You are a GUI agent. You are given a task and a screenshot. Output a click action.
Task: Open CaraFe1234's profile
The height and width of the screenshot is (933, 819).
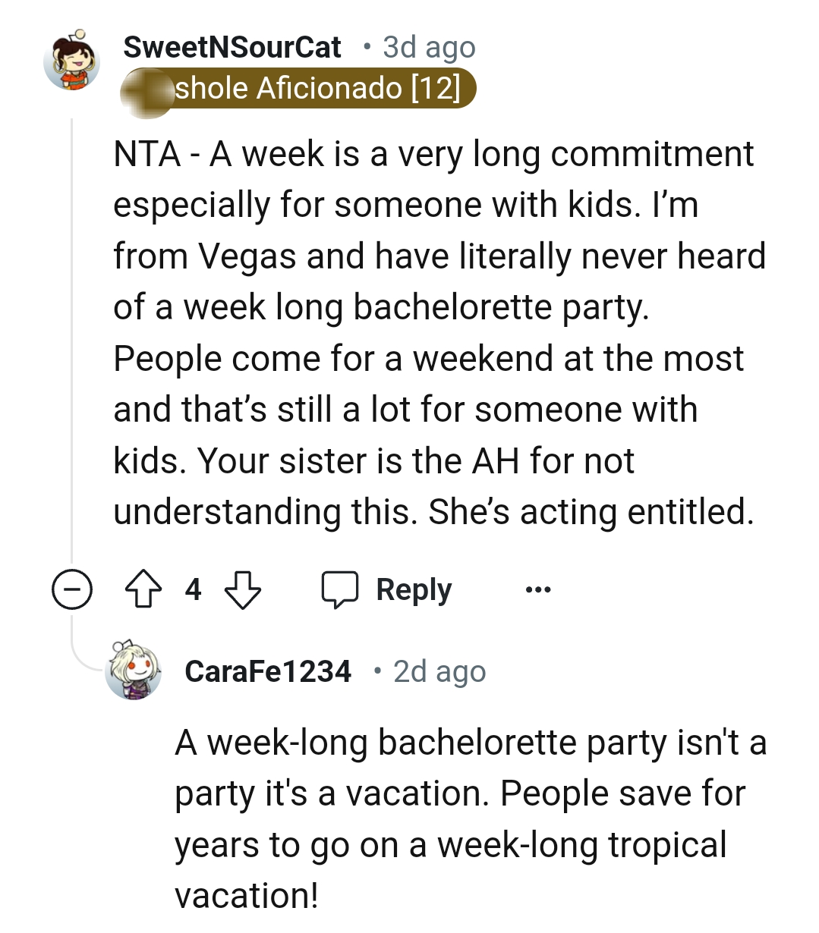coord(269,671)
